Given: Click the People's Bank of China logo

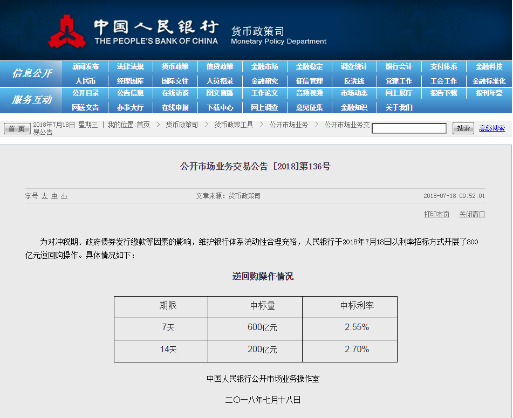Looking at the screenshot, I should pos(67,31).
